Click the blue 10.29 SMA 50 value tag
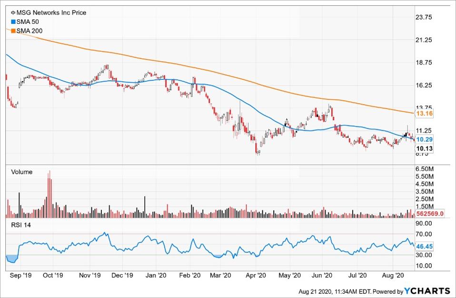The height and width of the screenshot is (298, 456). [424, 139]
